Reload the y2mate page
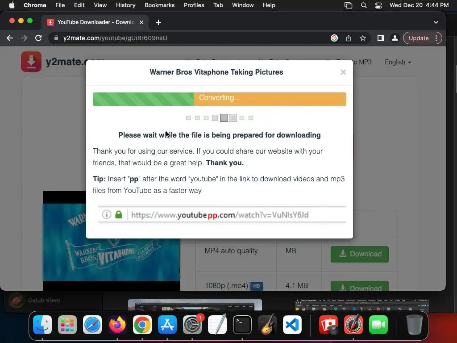Viewport: 457px width, 343px height. tap(38, 38)
